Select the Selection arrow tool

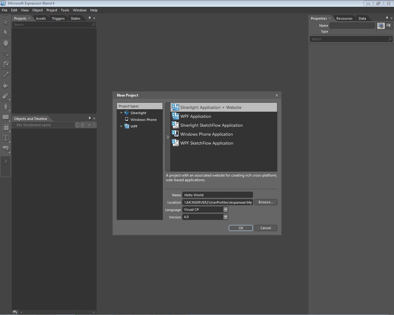(6, 22)
